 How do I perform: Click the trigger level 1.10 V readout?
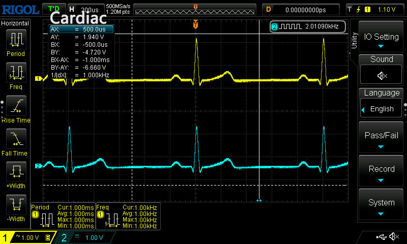pyautogui.click(x=388, y=9)
